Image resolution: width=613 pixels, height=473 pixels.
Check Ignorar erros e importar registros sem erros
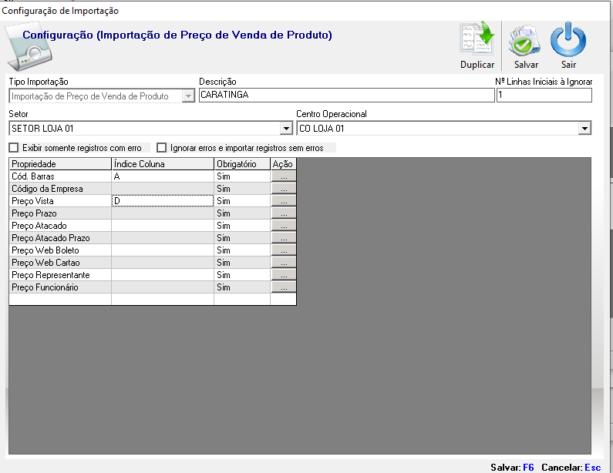161,148
